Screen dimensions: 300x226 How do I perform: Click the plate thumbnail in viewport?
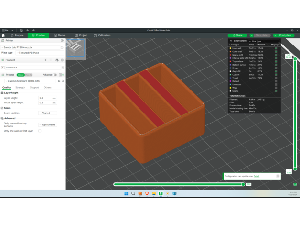click(x=76, y=47)
